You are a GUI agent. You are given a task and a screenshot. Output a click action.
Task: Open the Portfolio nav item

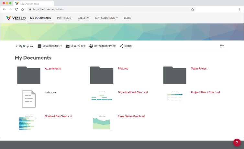64,18
